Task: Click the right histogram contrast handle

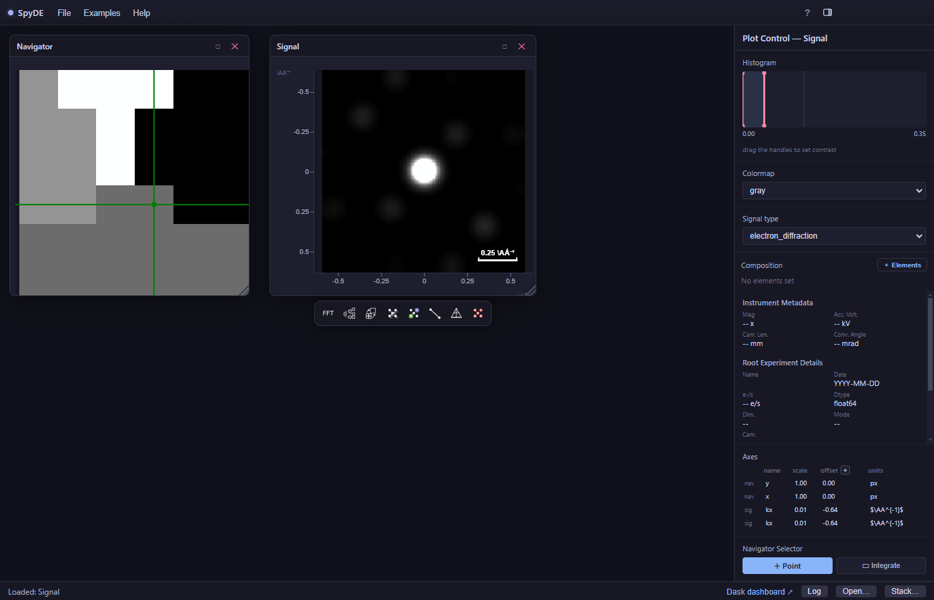Action: [x=764, y=99]
